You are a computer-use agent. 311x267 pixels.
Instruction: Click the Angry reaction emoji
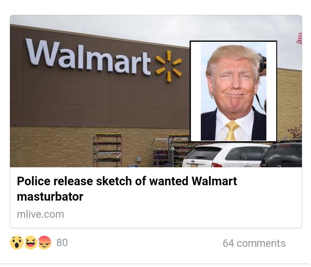click(x=45, y=243)
